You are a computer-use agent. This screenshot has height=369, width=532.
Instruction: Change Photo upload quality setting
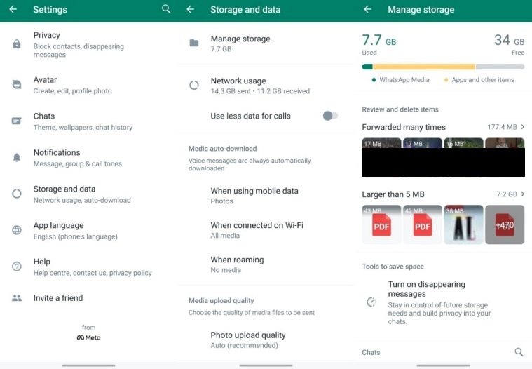pyautogui.click(x=266, y=340)
